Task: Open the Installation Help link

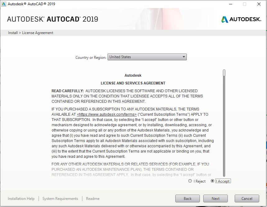Action: click(21, 199)
